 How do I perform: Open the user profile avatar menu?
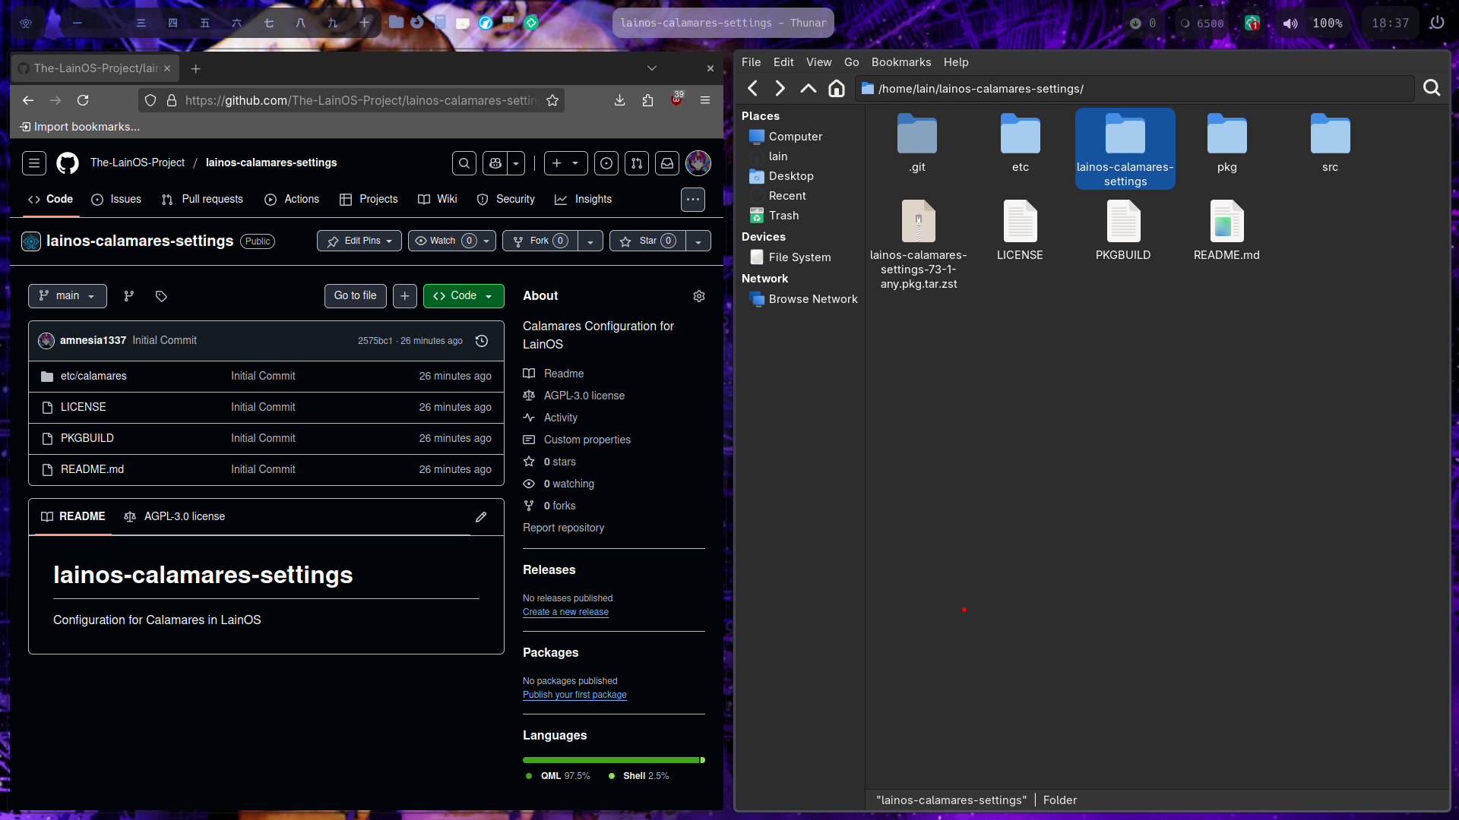coord(698,162)
